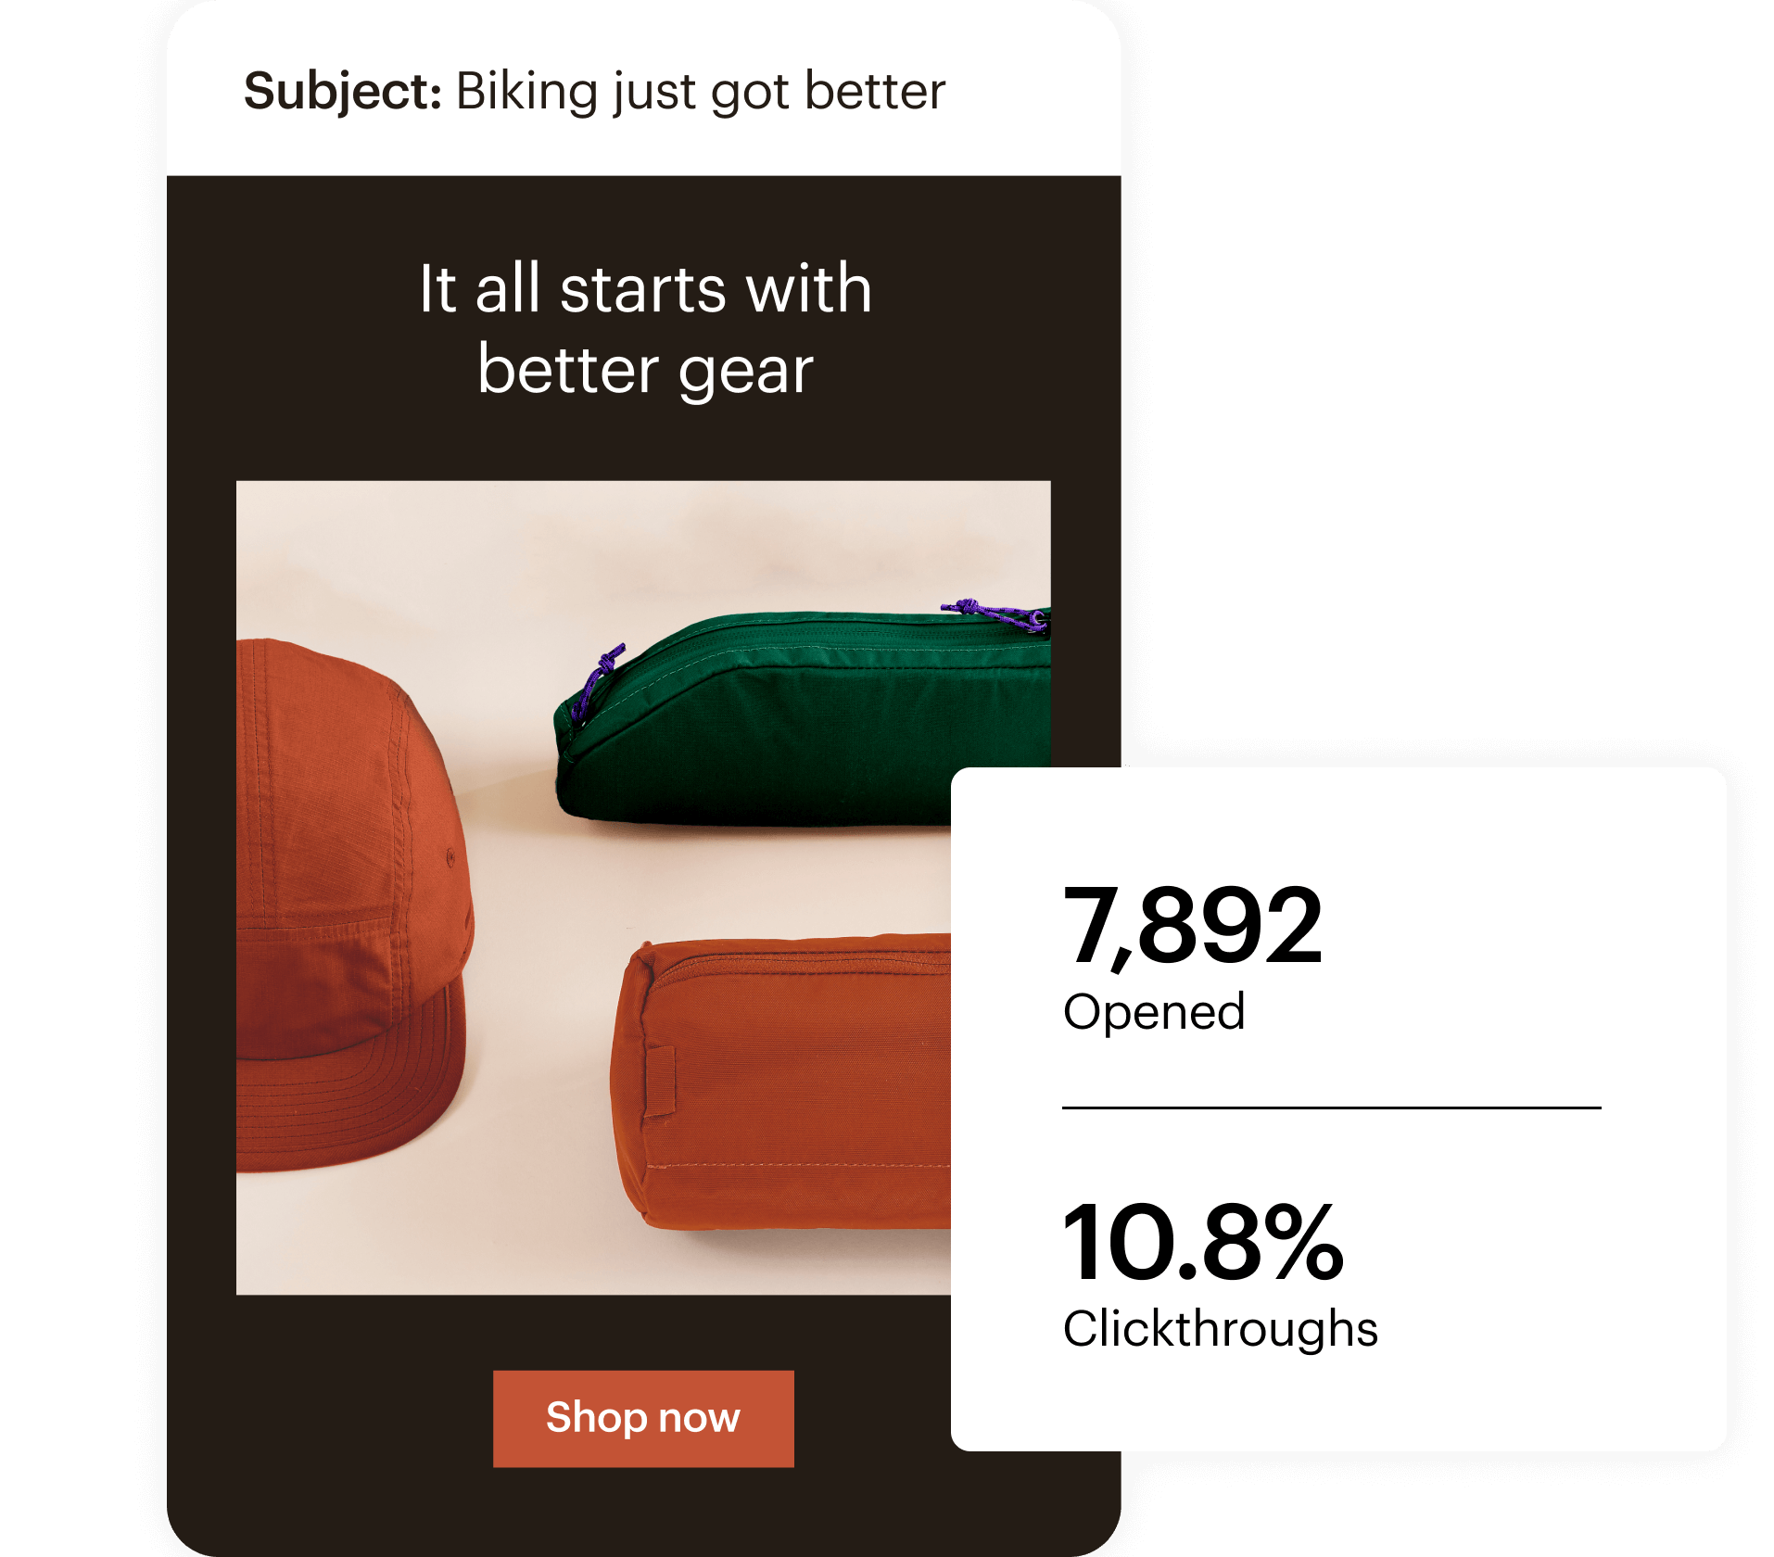Click the "It all starts with" headline line
Viewport: 1774px width, 1557px height.
coord(645,288)
